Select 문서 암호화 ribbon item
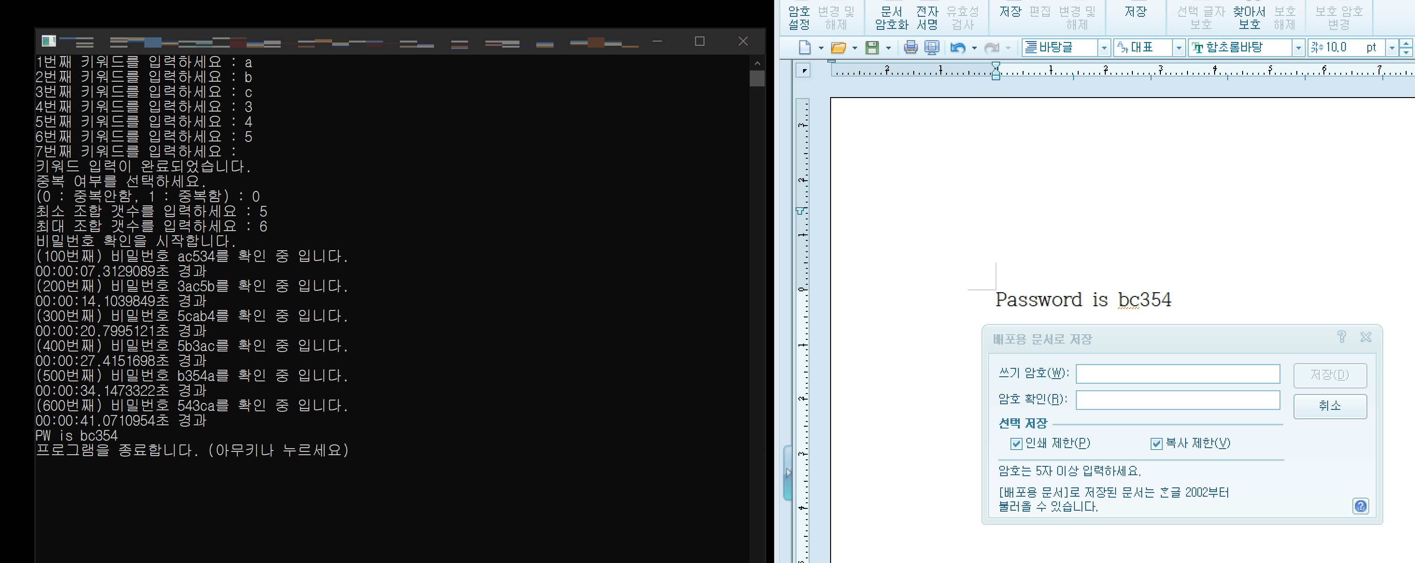 (891, 18)
